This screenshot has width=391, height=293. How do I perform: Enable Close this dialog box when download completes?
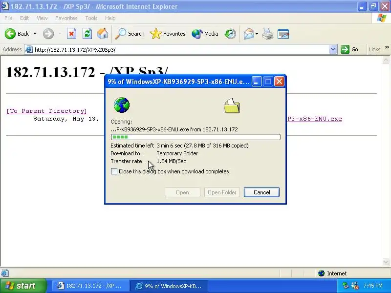click(x=114, y=171)
